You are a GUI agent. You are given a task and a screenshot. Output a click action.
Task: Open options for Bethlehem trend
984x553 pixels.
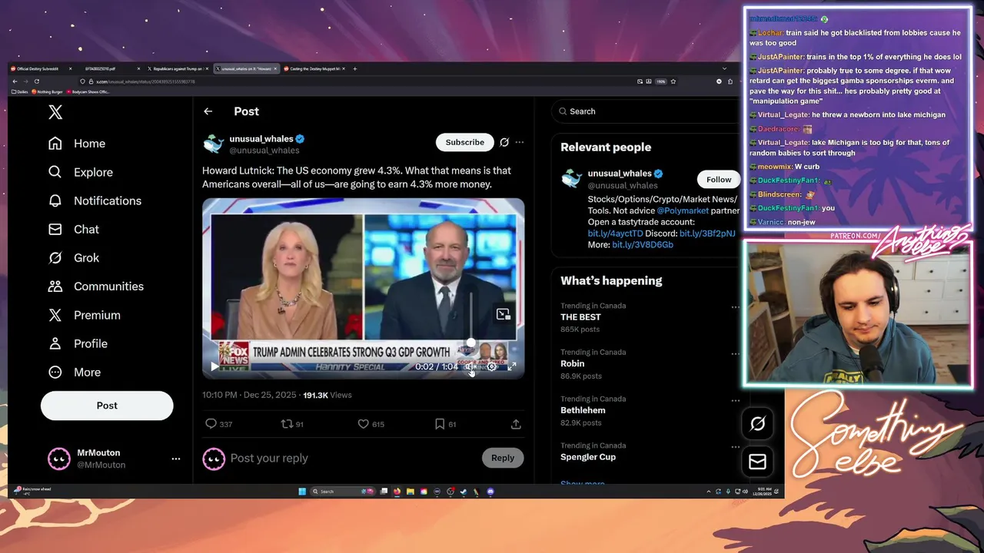pos(735,400)
